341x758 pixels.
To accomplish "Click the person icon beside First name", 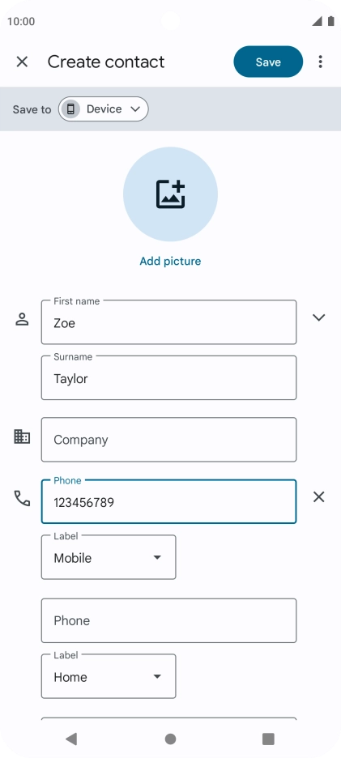I will click(22, 319).
